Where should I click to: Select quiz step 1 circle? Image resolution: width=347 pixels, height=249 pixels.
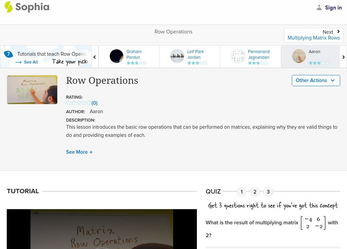click(242, 191)
